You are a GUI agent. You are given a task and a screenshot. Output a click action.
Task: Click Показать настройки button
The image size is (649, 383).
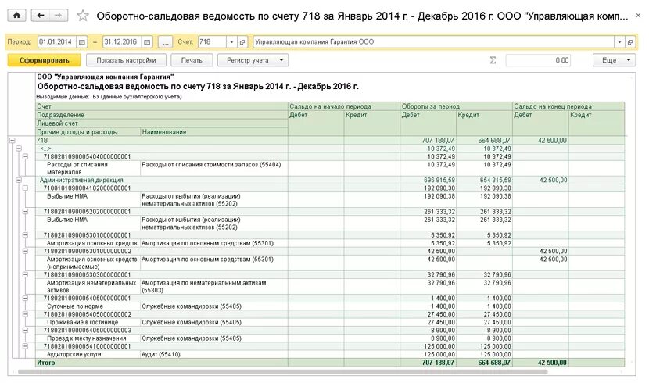[x=126, y=60]
